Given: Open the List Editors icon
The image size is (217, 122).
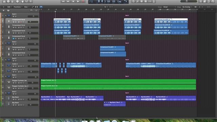Looking at the screenshot, I should [x=200, y=1].
